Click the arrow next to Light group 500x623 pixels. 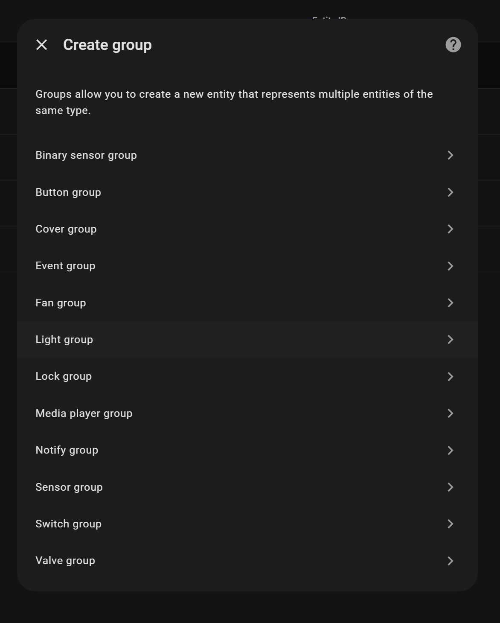[450, 340]
